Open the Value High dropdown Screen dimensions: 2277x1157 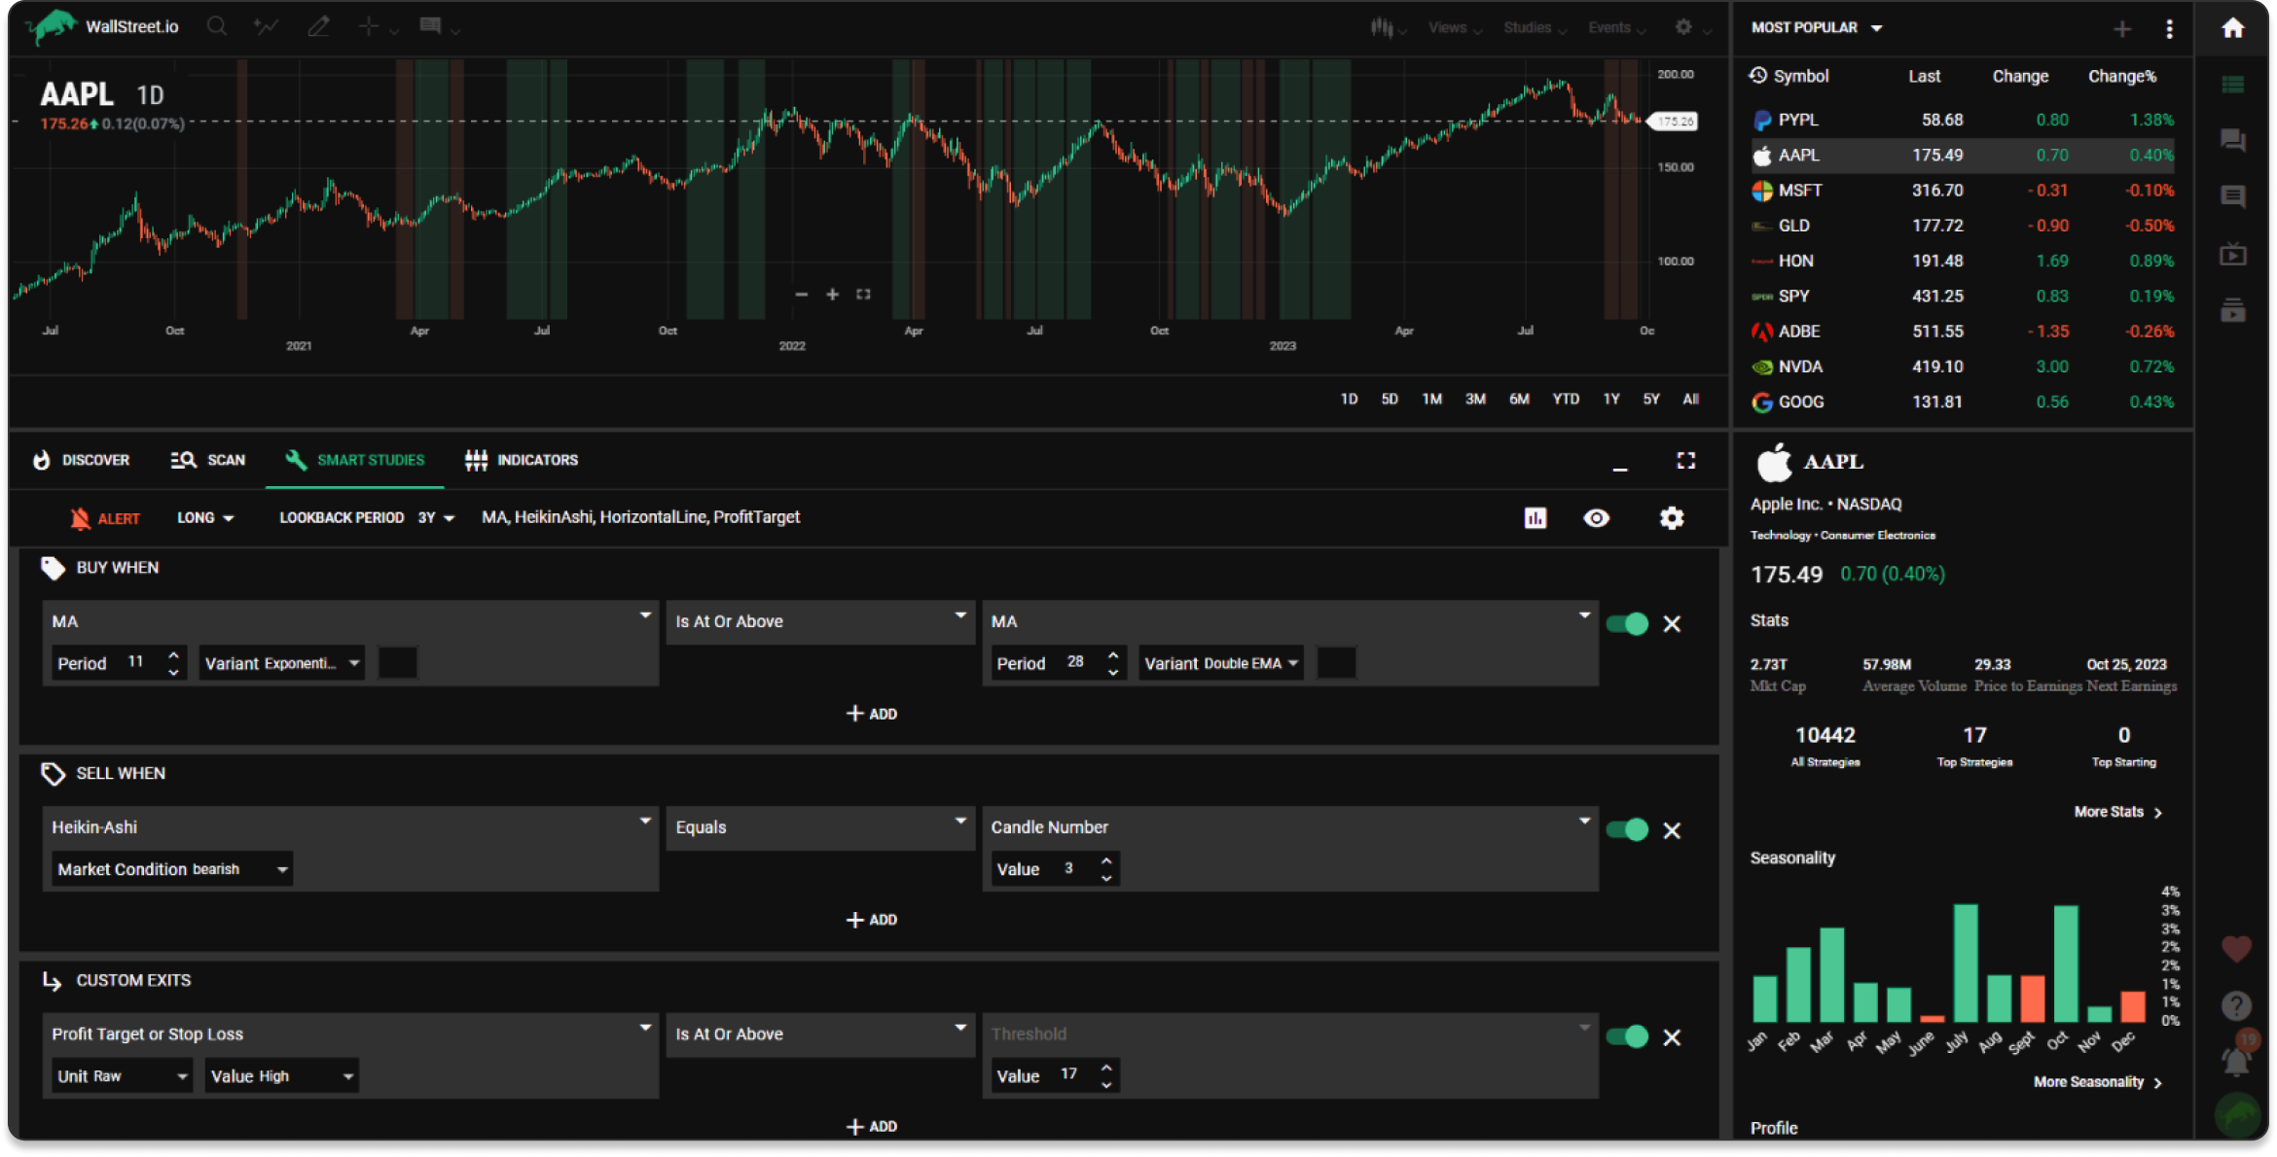[x=282, y=1076]
